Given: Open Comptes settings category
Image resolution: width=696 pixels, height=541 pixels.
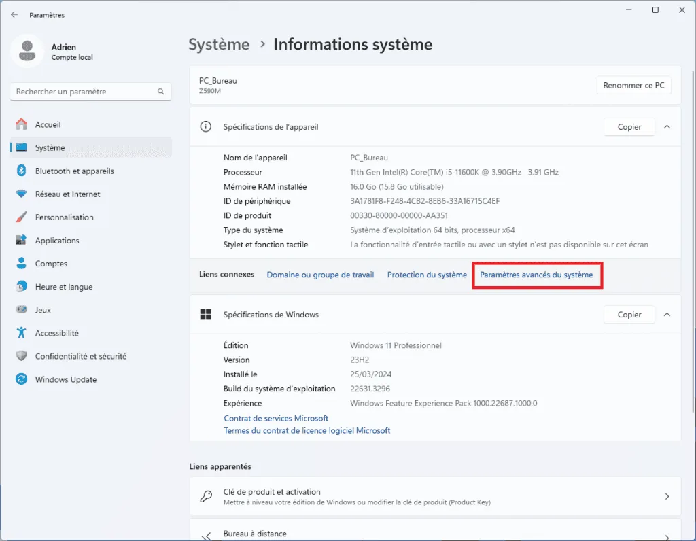Looking at the screenshot, I should click(x=90, y=263).
